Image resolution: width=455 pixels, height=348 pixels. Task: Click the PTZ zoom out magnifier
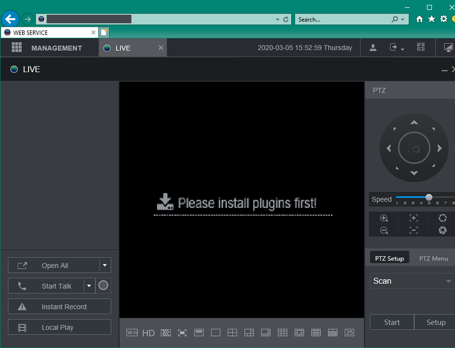[x=384, y=230]
